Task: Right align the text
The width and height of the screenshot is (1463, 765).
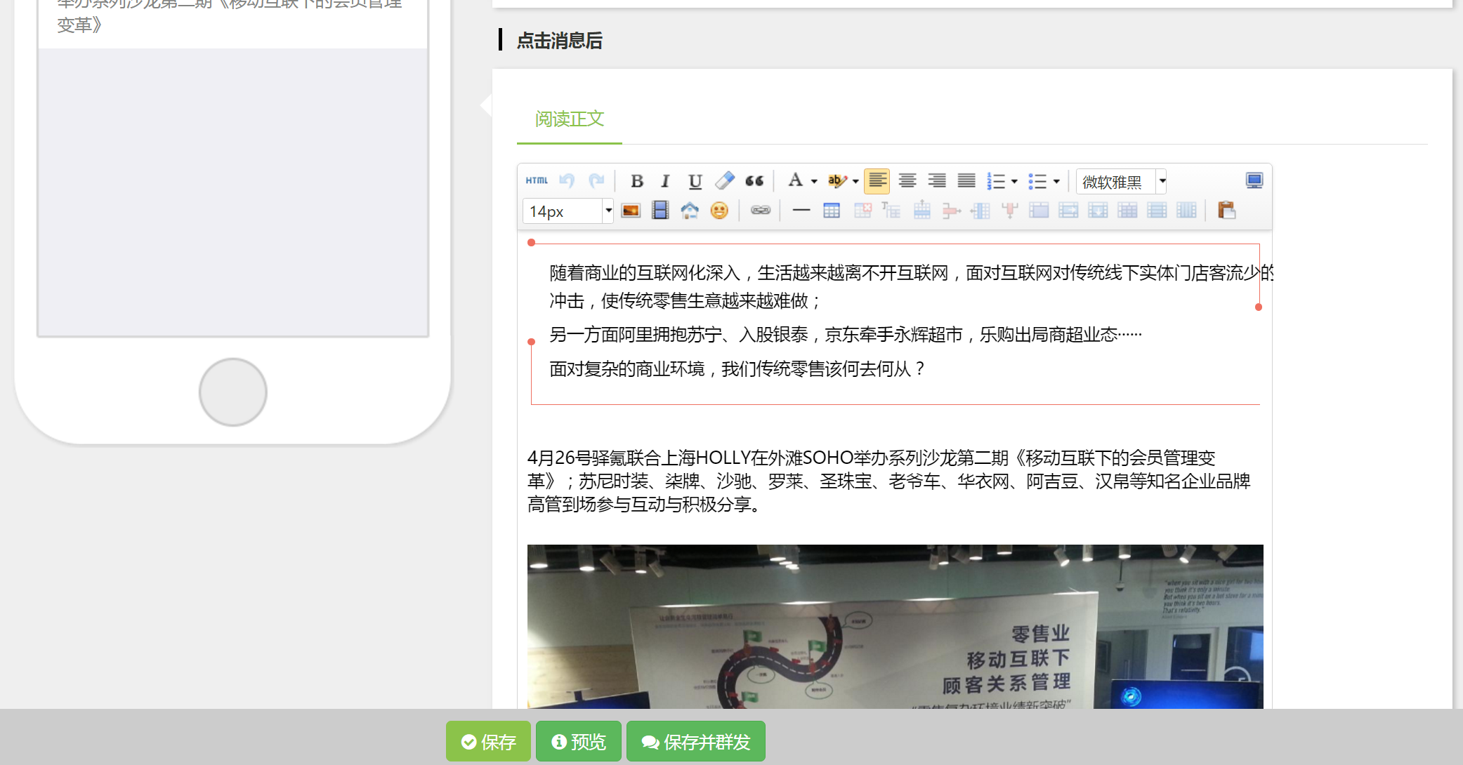Action: 937,181
